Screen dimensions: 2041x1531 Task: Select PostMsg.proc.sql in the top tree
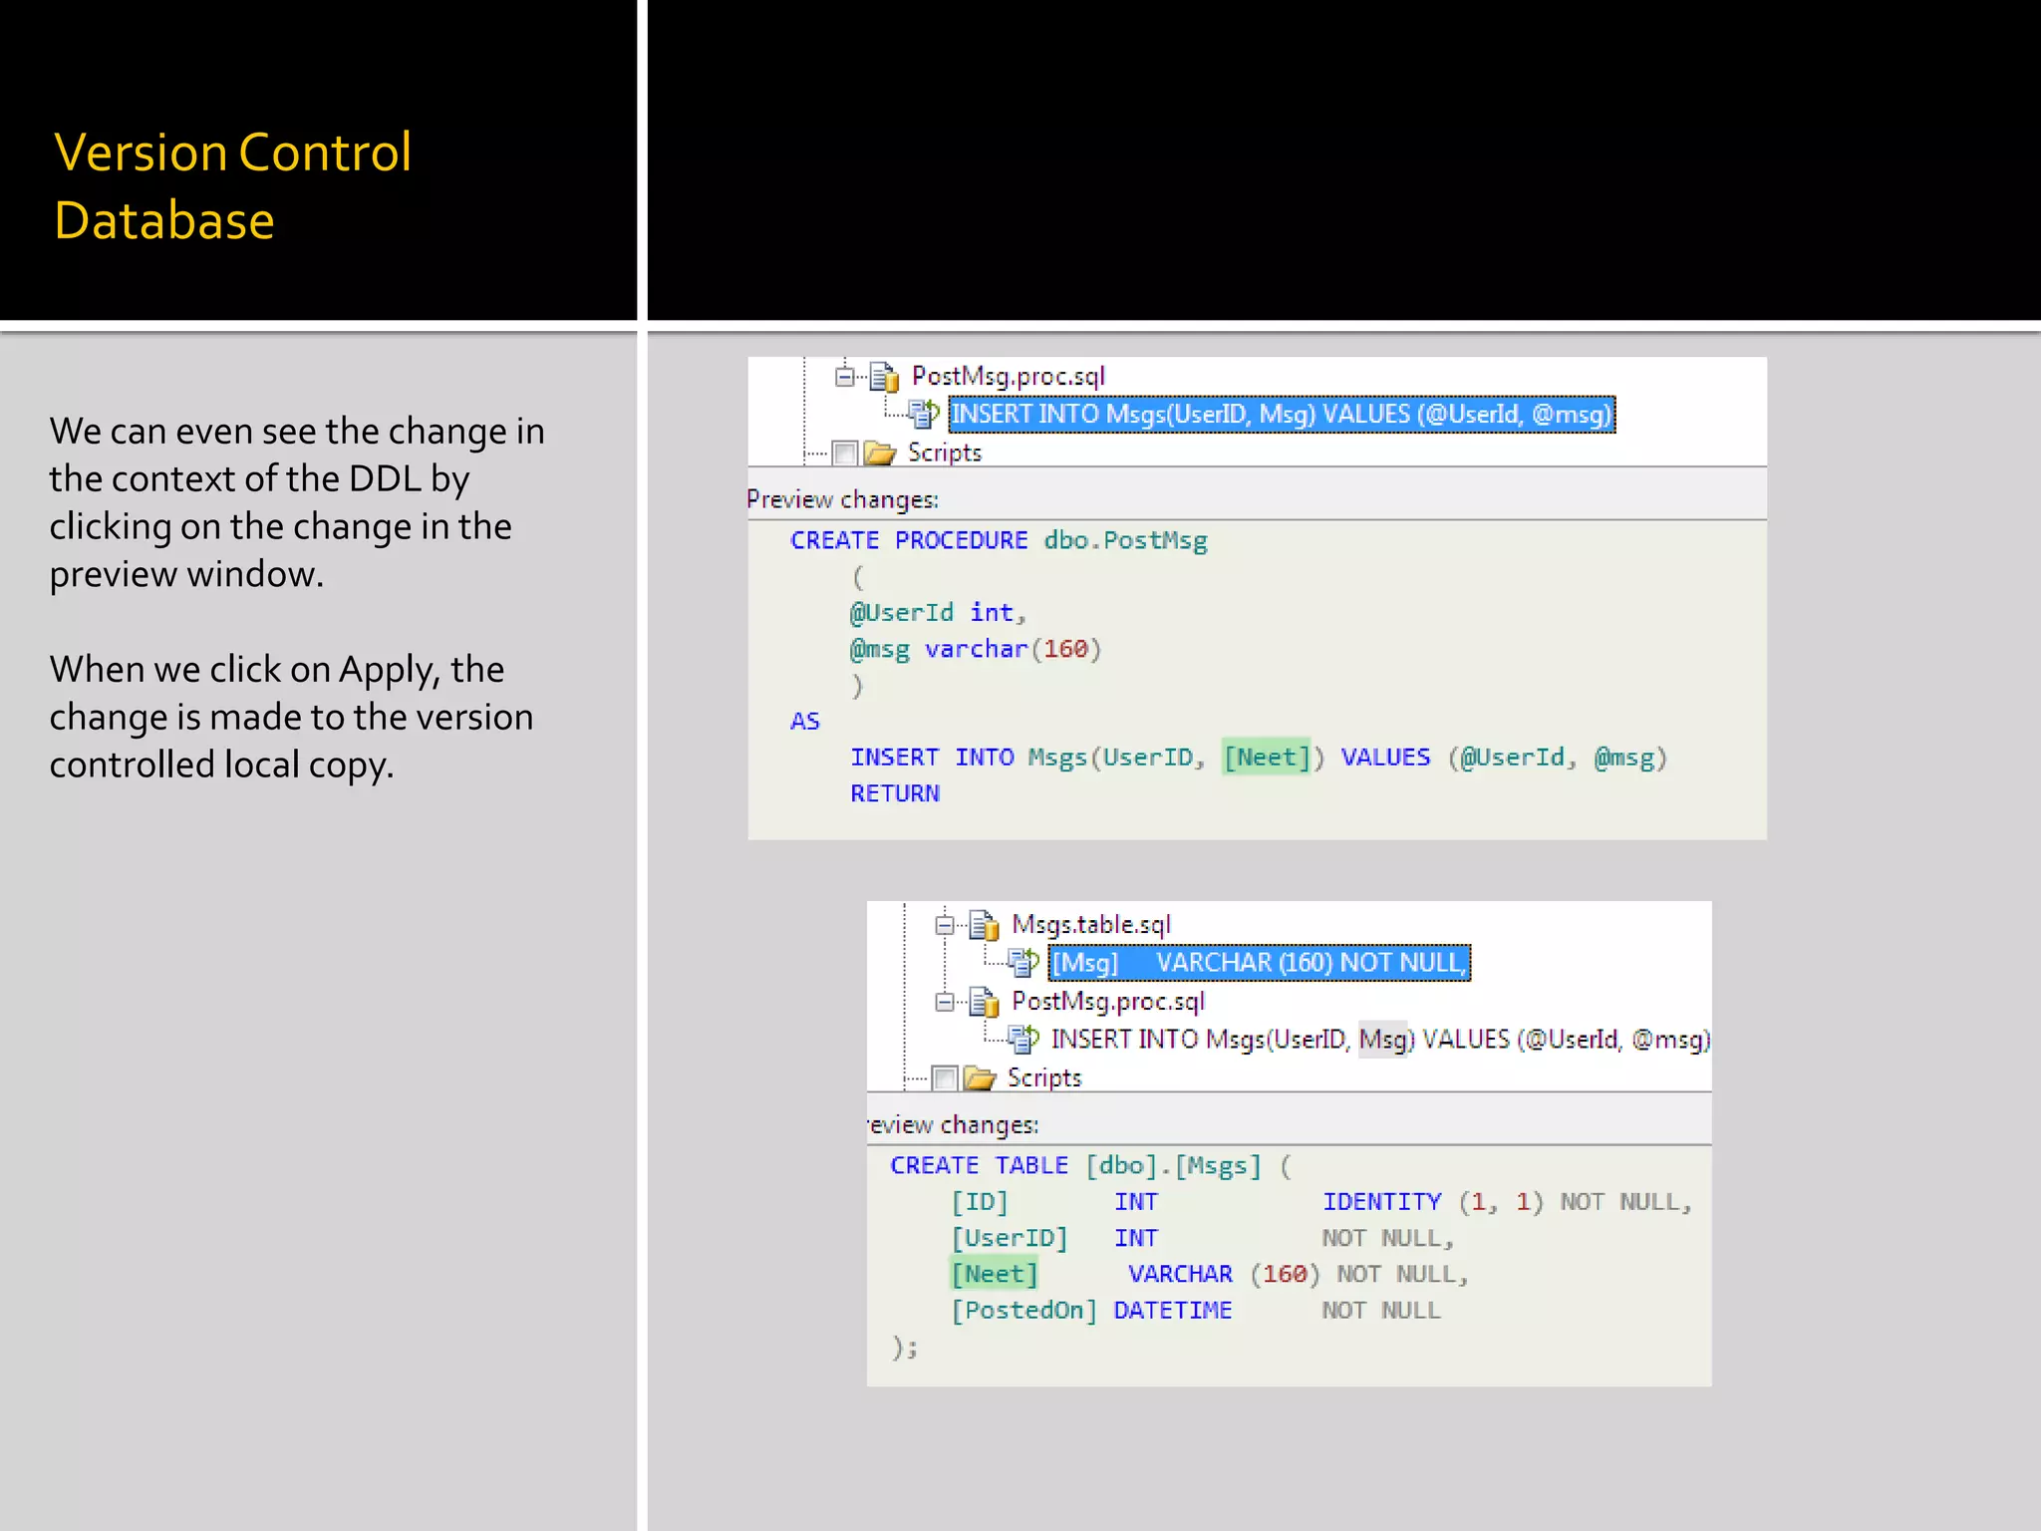(1008, 377)
